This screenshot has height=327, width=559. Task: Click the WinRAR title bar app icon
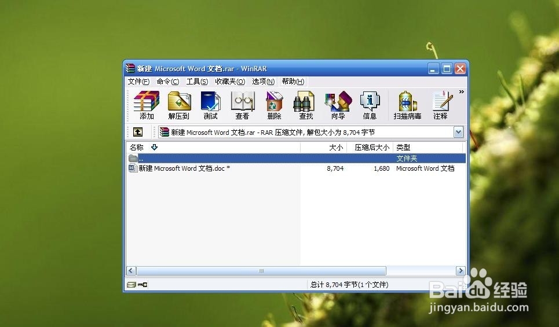point(130,68)
